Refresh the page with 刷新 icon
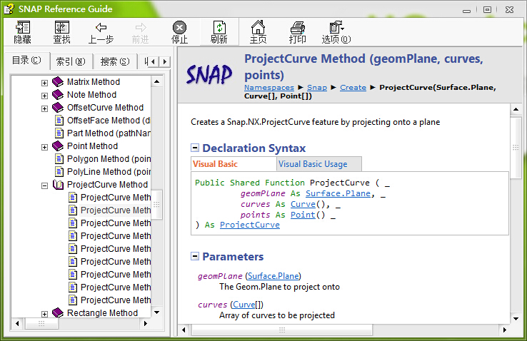 tap(219, 31)
